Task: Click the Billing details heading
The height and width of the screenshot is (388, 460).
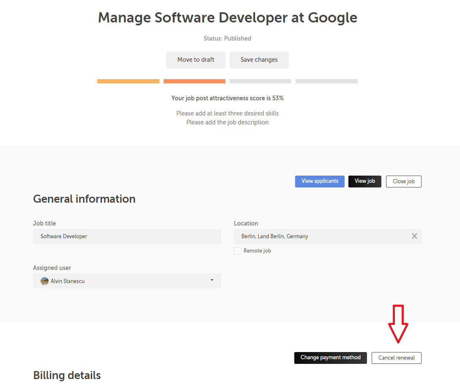Action: point(67,375)
